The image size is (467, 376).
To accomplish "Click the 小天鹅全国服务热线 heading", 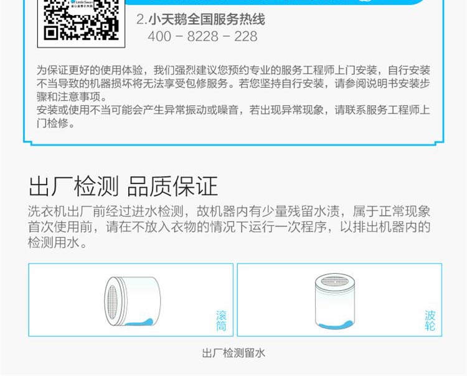I will coord(207,20).
